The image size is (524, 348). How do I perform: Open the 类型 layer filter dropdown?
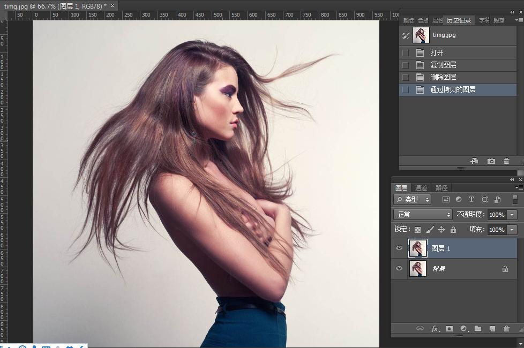[x=413, y=200]
